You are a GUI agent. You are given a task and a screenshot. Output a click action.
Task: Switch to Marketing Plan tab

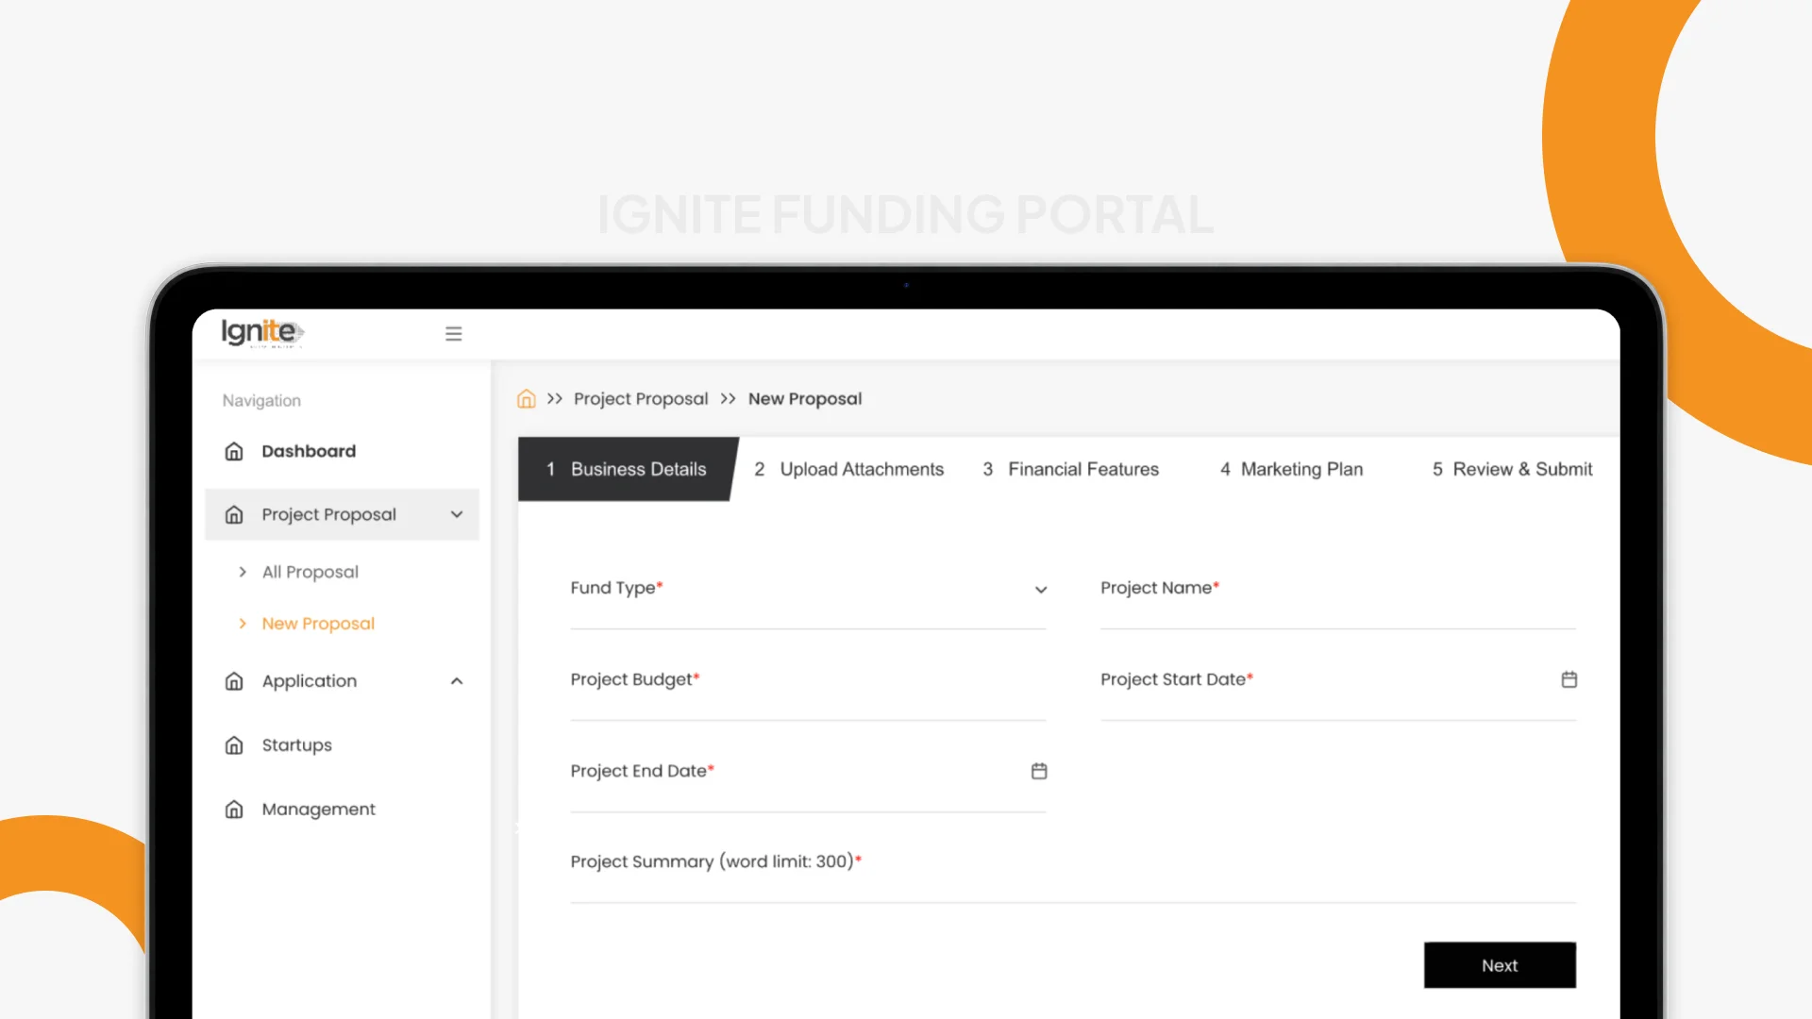1291,469
